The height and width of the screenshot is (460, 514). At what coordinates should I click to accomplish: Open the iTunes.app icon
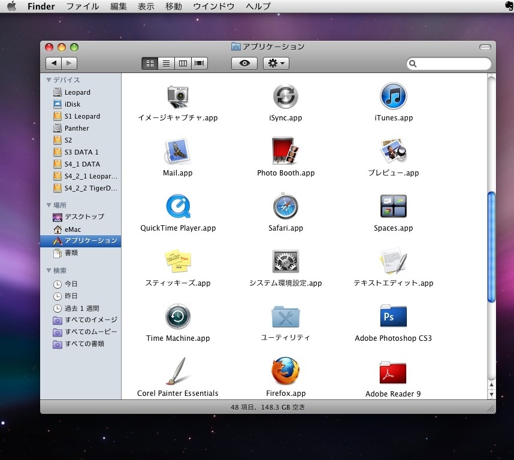pos(393,96)
